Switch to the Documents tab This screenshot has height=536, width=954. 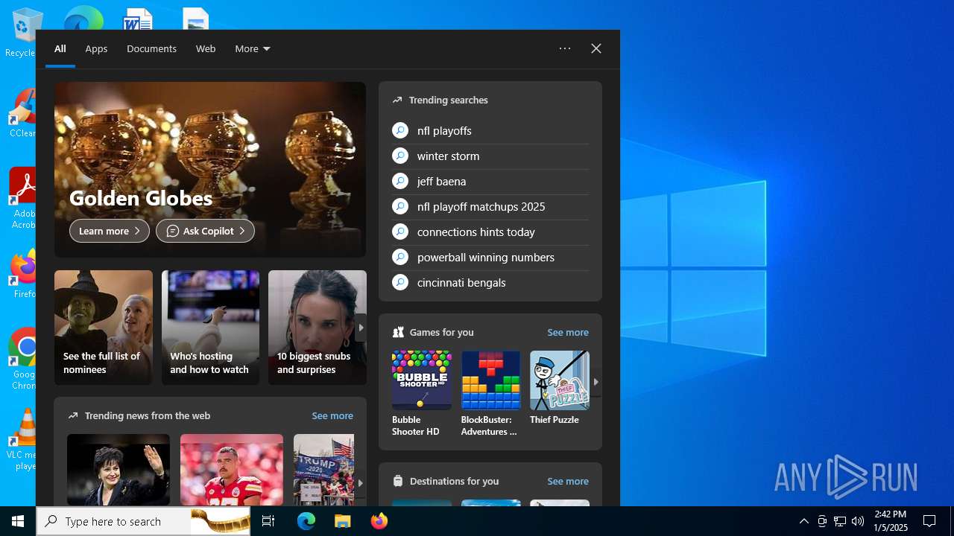pyautogui.click(x=151, y=48)
